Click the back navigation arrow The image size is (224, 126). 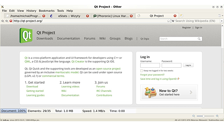[x=3, y=21]
